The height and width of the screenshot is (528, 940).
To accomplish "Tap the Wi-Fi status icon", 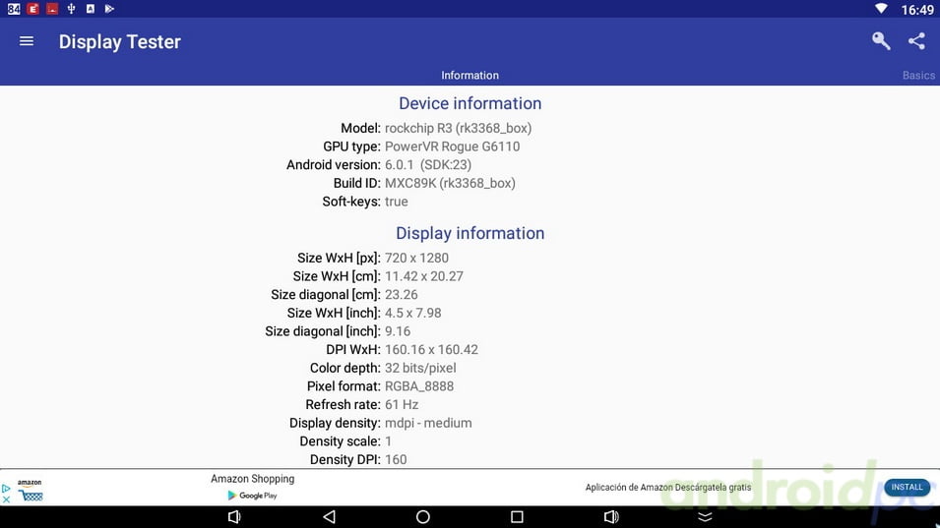I will [880, 9].
